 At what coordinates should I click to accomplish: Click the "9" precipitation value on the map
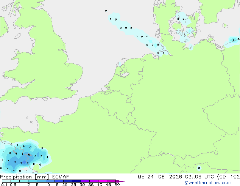coord(21,162)
